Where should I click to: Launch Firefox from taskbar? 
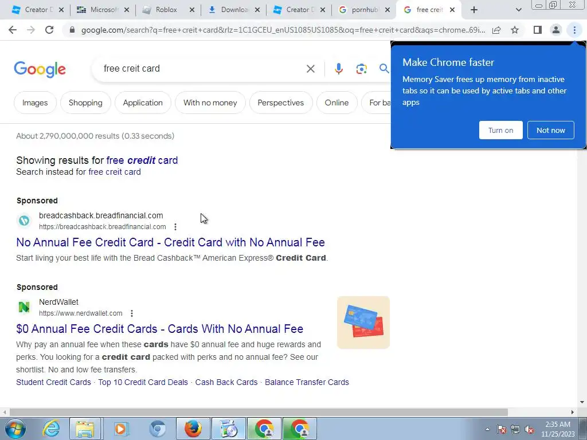(x=193, y=429)
